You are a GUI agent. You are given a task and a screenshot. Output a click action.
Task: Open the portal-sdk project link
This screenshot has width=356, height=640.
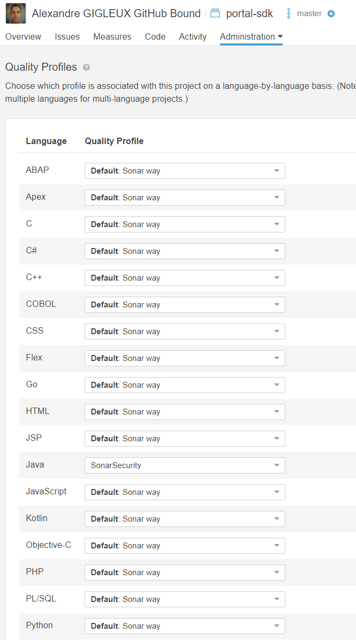point(249,13)
